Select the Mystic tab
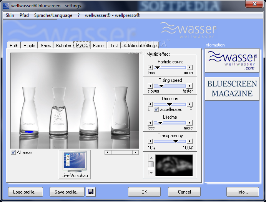Screen dimensions: 266x202 click(x=82, y=45)
